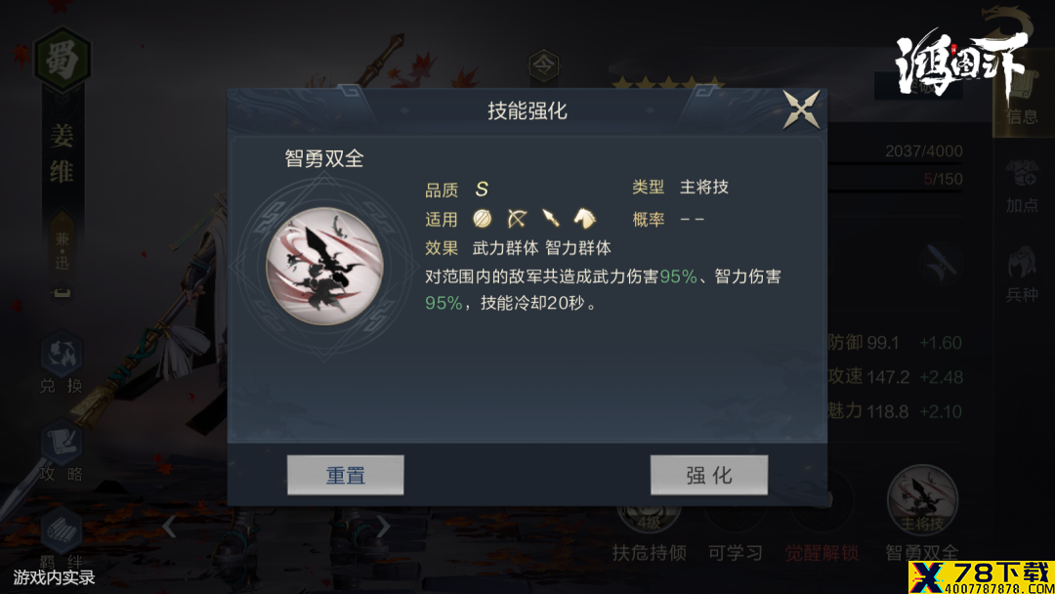Click the shield troop type icon
The width and height of the screenshot is (1055, 594).
click(x=482, y=218)
